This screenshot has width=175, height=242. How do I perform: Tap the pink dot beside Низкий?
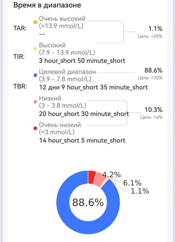[35, 102]
